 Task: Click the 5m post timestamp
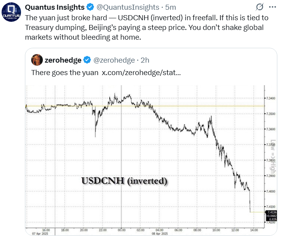pos(171,7)
